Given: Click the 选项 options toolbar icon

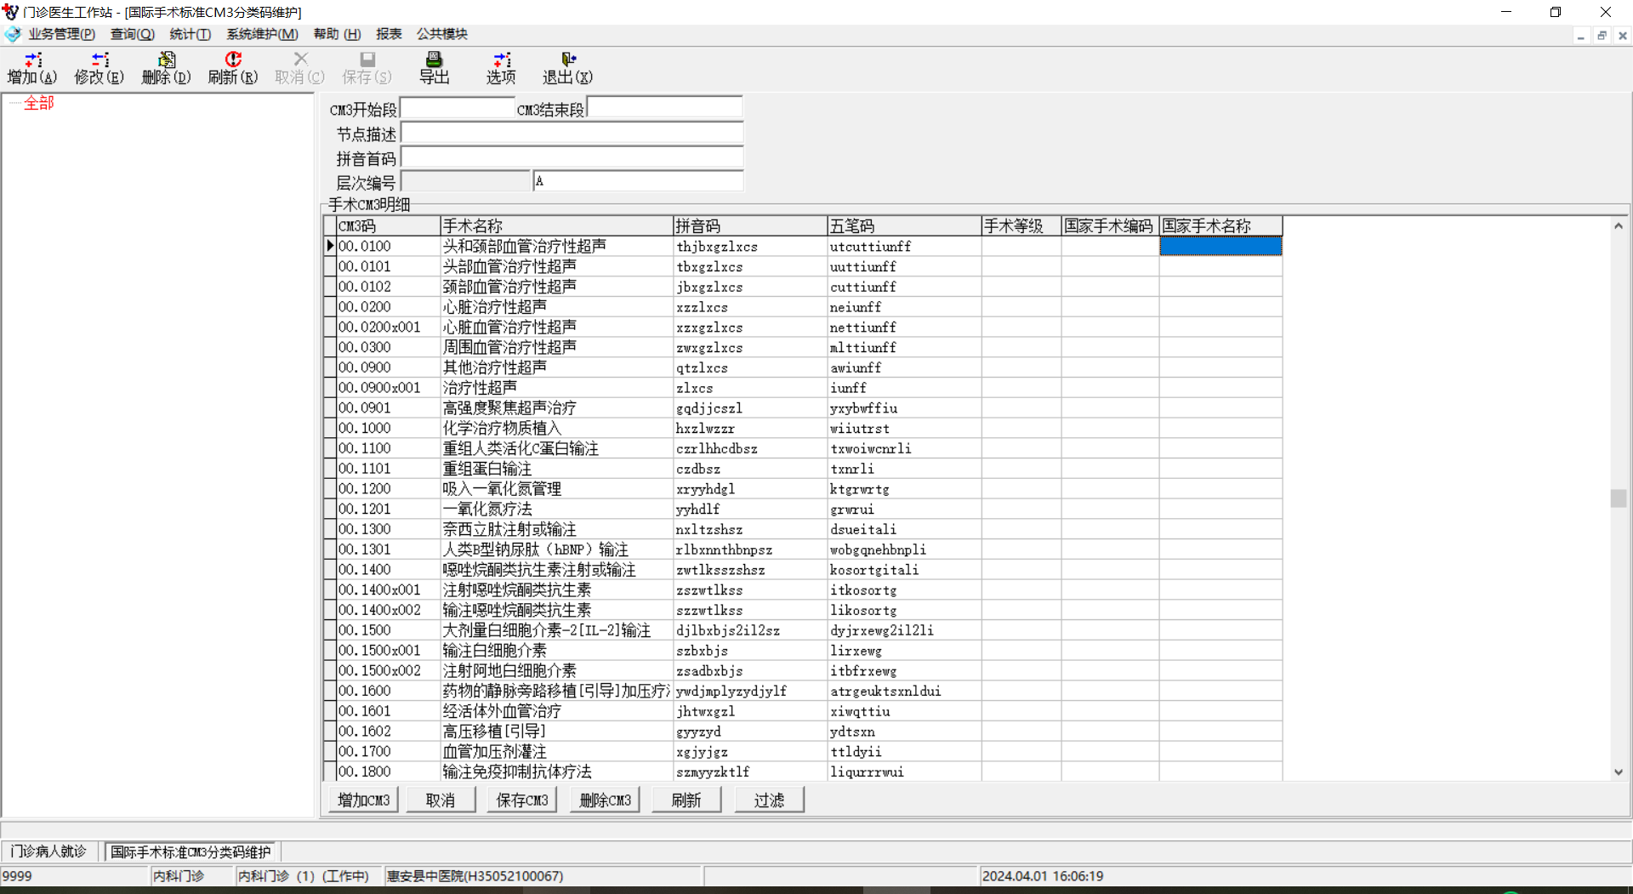Looking at the screenshot, I should (501, 68).
